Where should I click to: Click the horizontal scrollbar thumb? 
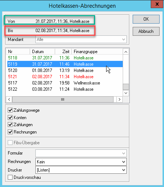pyautogui.click(x=63, y=99)
